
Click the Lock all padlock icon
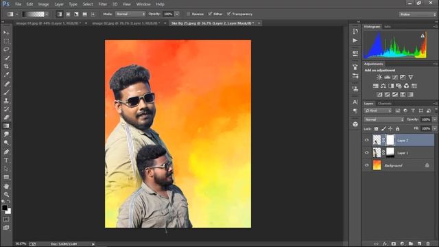coord(398,128)
